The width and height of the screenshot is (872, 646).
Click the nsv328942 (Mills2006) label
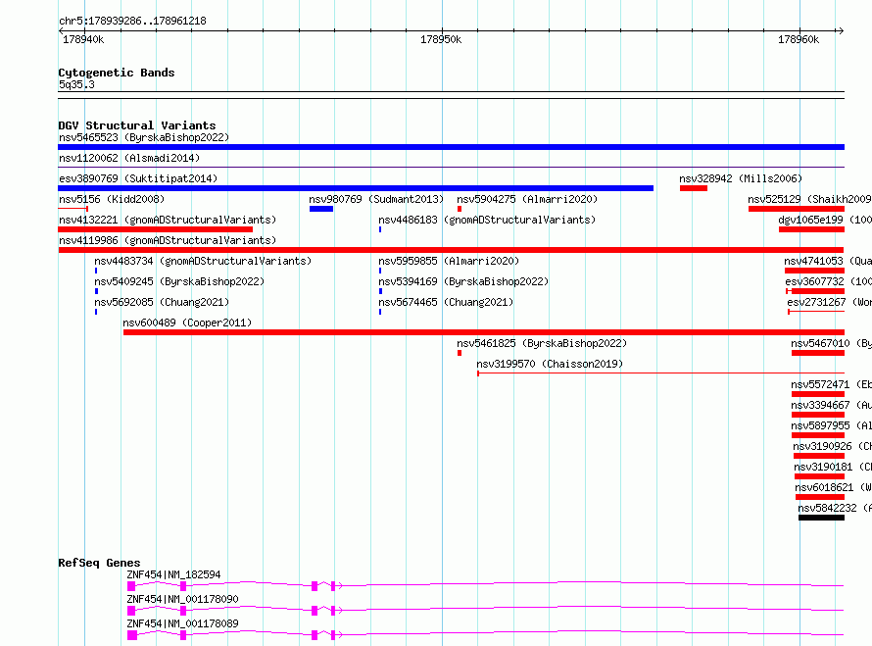pos(741,178)
